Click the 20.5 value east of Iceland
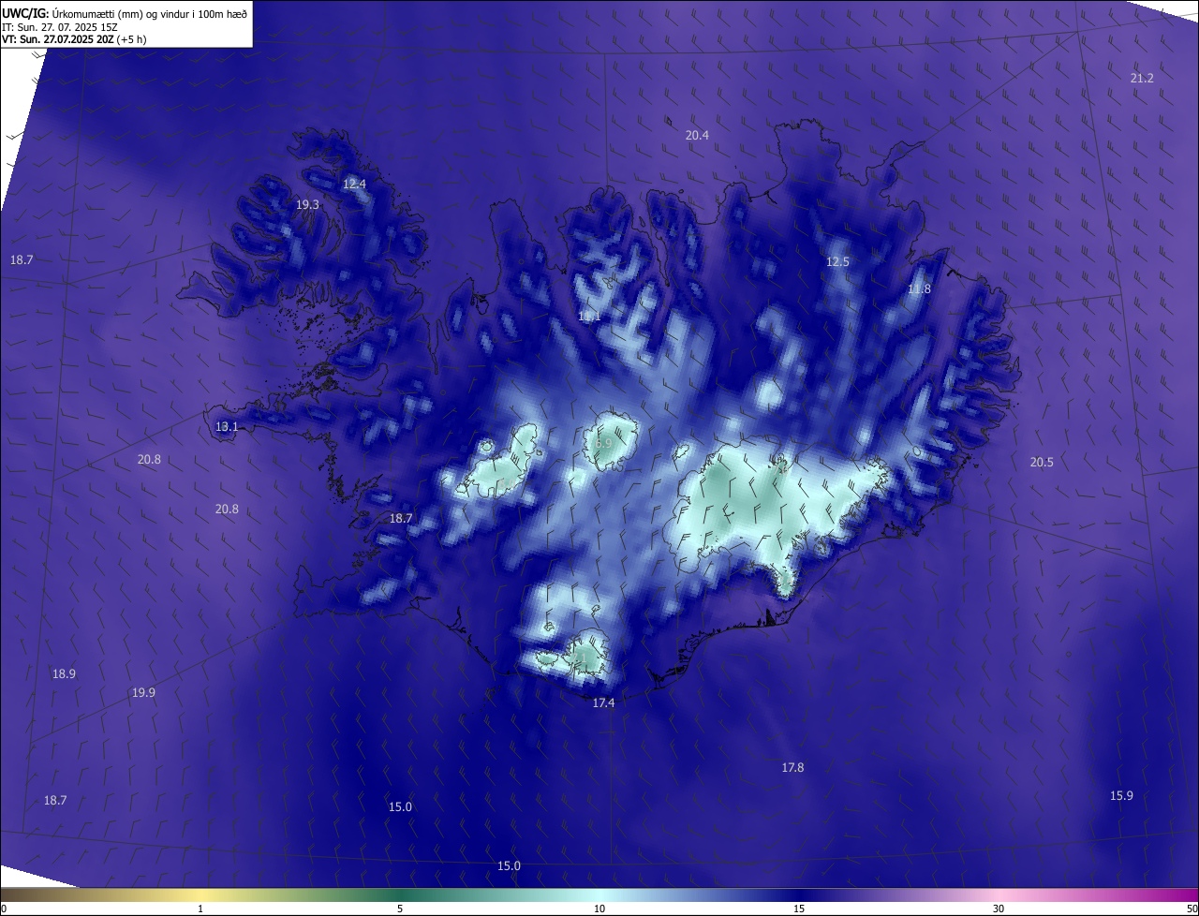 point(1042,462)
